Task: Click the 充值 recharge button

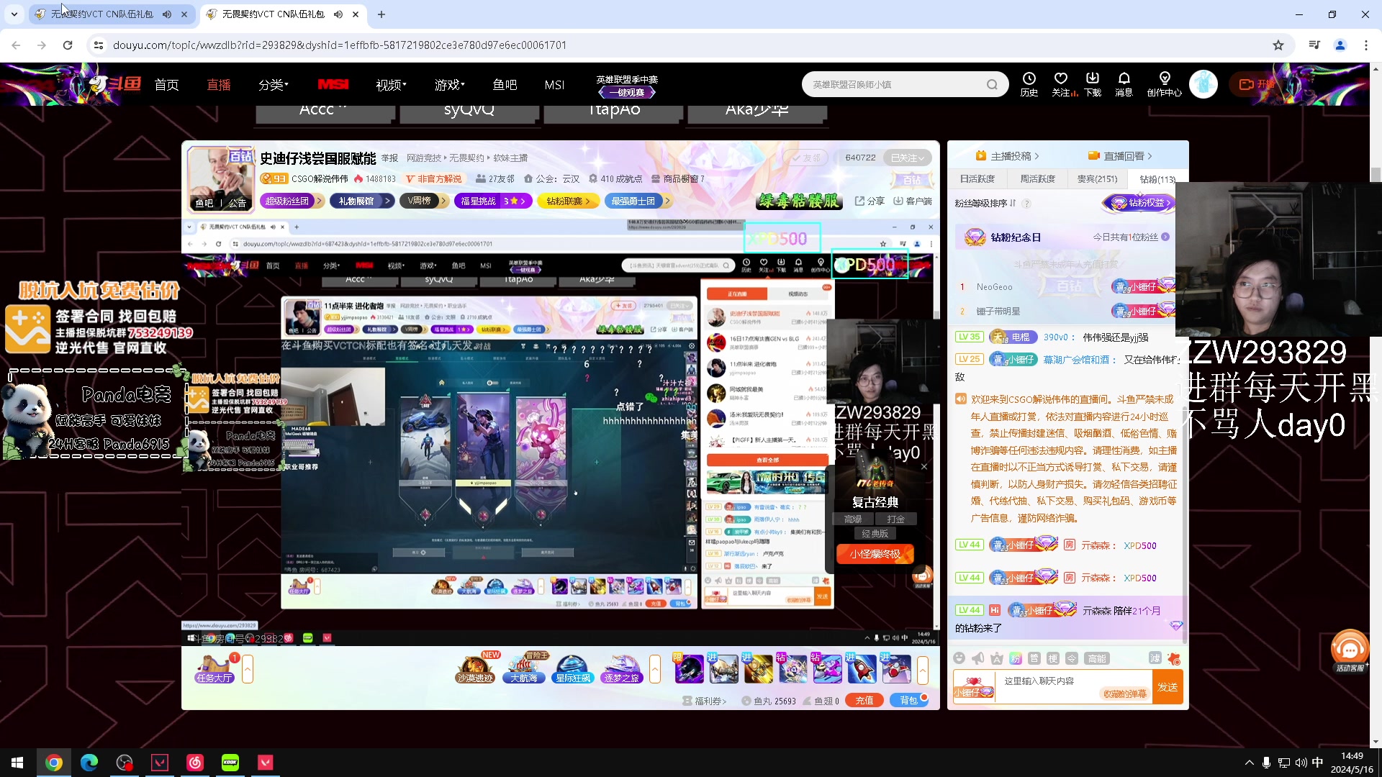Action: pyautogui.click(x=864, y=700)
